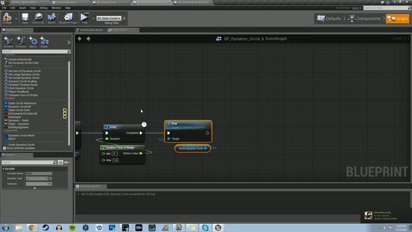Select Dynamic Circle Mesh component
This screenshot has width=412, height=232.
[x=21, y=135]
